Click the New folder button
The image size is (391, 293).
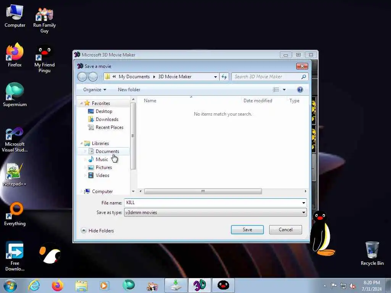(x=129, y=90)
